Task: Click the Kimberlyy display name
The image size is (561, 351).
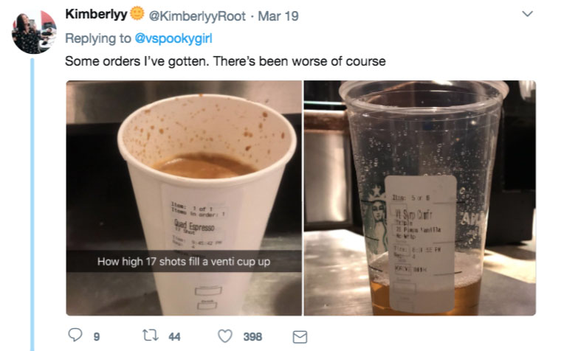Action: coord(97,15)
